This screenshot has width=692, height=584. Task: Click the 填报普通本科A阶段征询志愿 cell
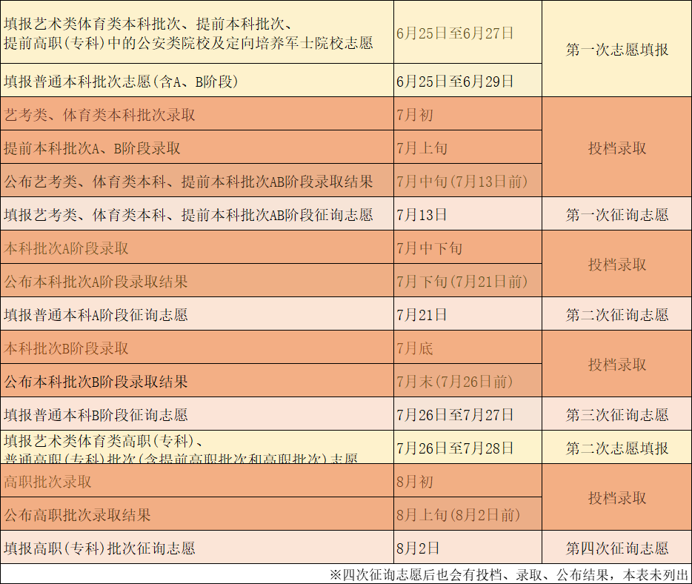point(96,315)
